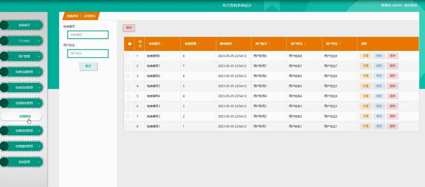This screenshot has width=425, height=187.
Task: Sort by the 用户姓名 column sort icon
Action: pyautogui.click(x=305, y=44)
